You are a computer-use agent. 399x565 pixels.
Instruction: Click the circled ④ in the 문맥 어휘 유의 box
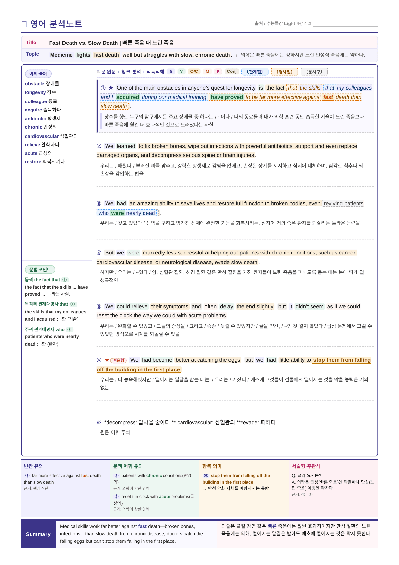point(116,476)
